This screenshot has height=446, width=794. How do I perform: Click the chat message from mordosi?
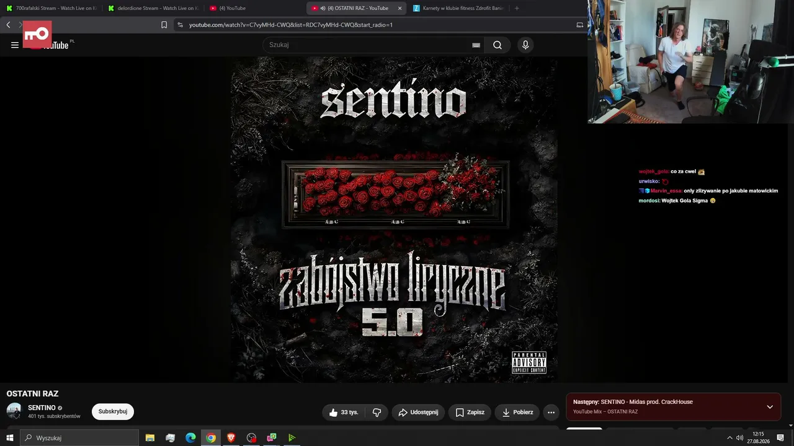(x=677, y=201)
